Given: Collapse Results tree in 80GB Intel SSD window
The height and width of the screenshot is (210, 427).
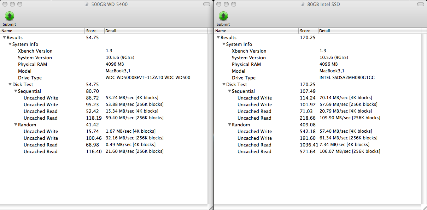Looking at the screenshot, I should coord(218,37).
